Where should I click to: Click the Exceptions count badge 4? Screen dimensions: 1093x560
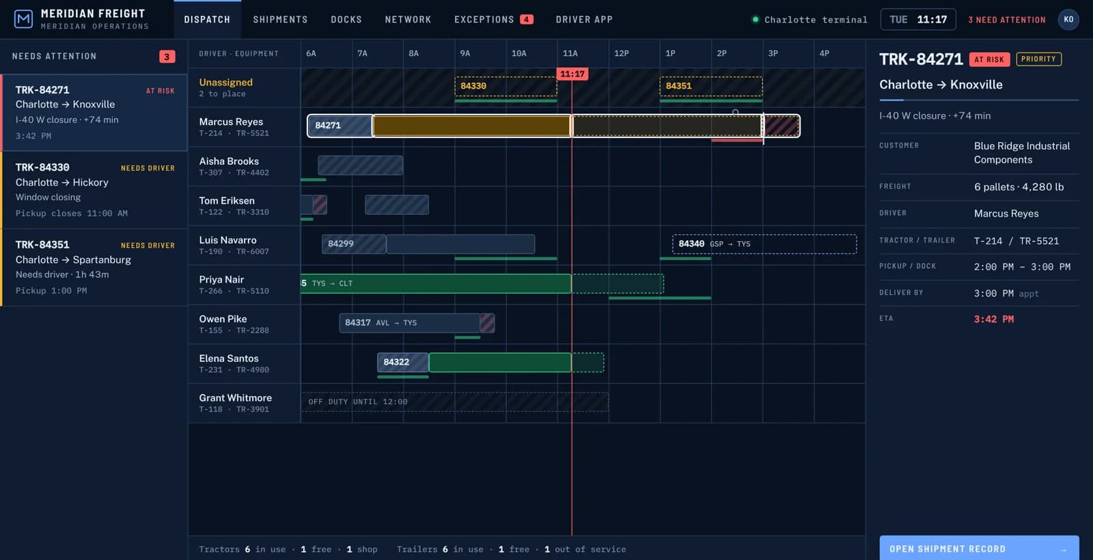[x=526, y=19]
